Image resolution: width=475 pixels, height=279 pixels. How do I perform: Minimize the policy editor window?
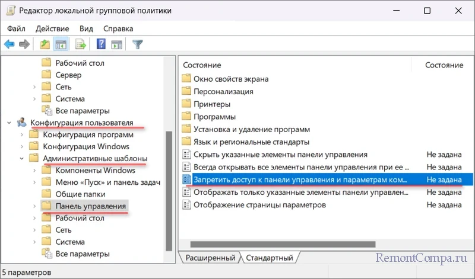(x=396, y=11)
